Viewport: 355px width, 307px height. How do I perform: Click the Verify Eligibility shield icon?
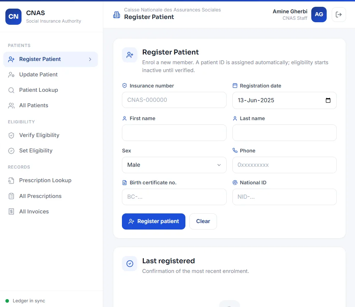coord(11,135)
